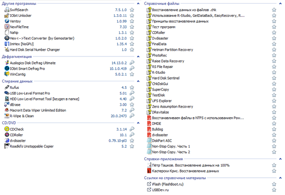Toggle favorite star for Ventoy
Viewport: 285px width, 195px height.
(x=132, y=21)
